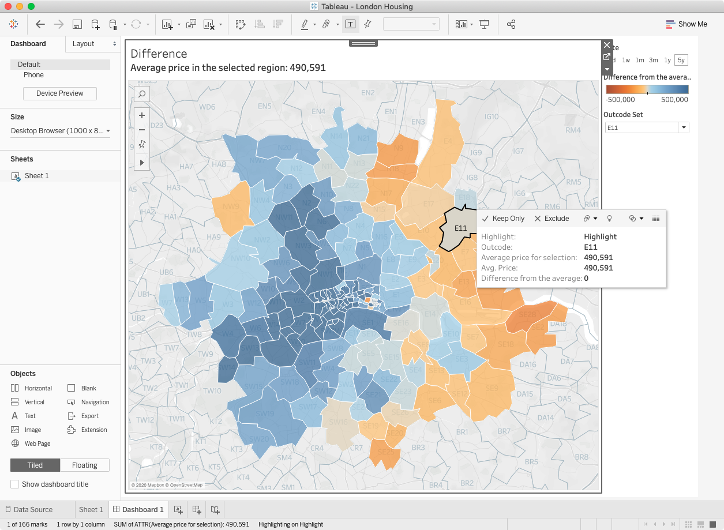Image resolution: width=724 pixels, height=530 pixels.
Task: Click the Share workbook icon
Action: (511, 24)
